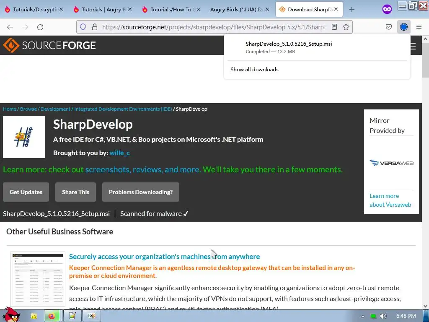Toggle reader view icon in the address bar
This screenshot has width=429, height=322.
[334, 27]
